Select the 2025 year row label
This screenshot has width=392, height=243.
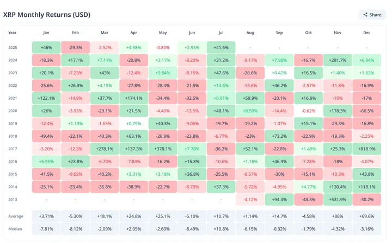tap(13, 48)
